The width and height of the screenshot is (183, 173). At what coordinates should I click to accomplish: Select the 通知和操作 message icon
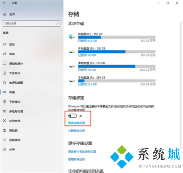[x=5, y=63]
